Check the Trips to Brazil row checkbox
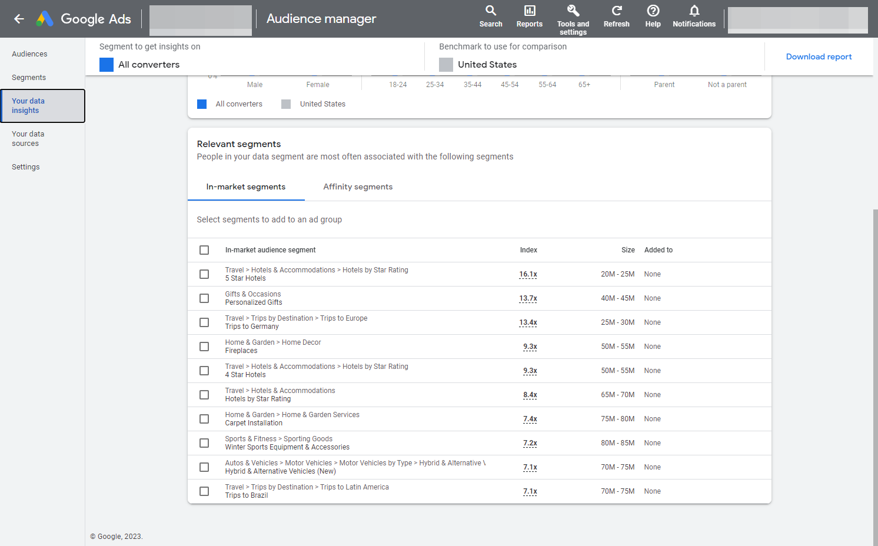 204,491
